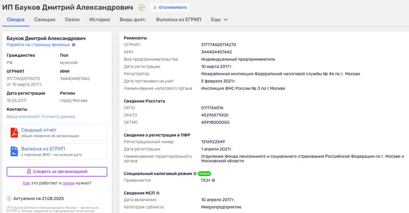Click Ваша компания? Уточнить данные link

(x=41, y=117)
